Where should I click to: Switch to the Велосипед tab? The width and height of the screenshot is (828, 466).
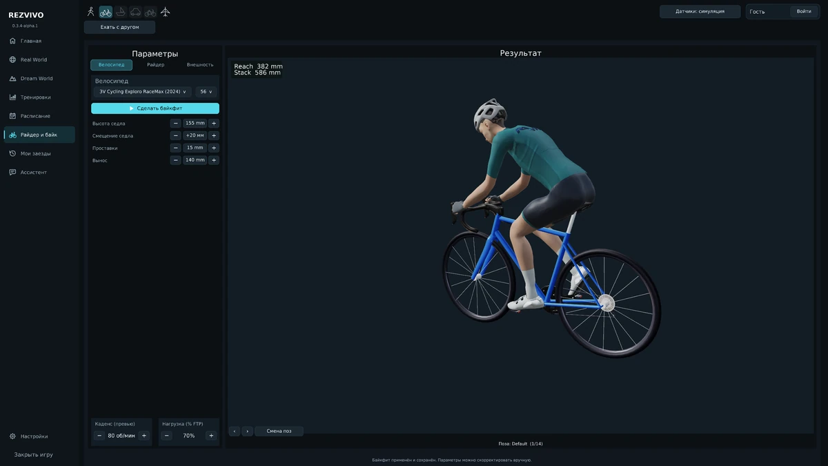[x=111, y=65]
